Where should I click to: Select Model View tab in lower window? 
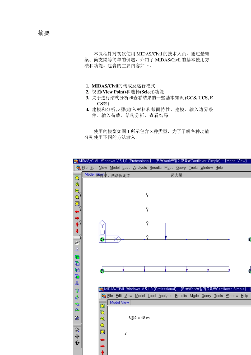click(x=119, y=302)
